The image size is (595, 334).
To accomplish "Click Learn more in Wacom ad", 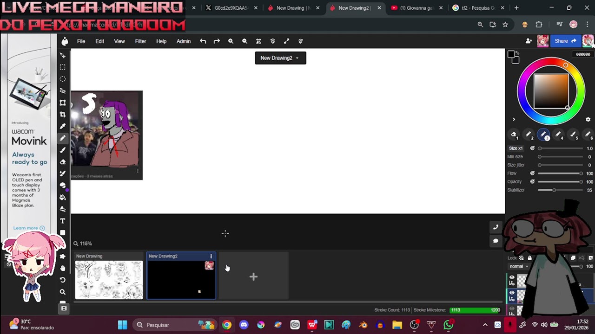I will click(x=29, y=228).
